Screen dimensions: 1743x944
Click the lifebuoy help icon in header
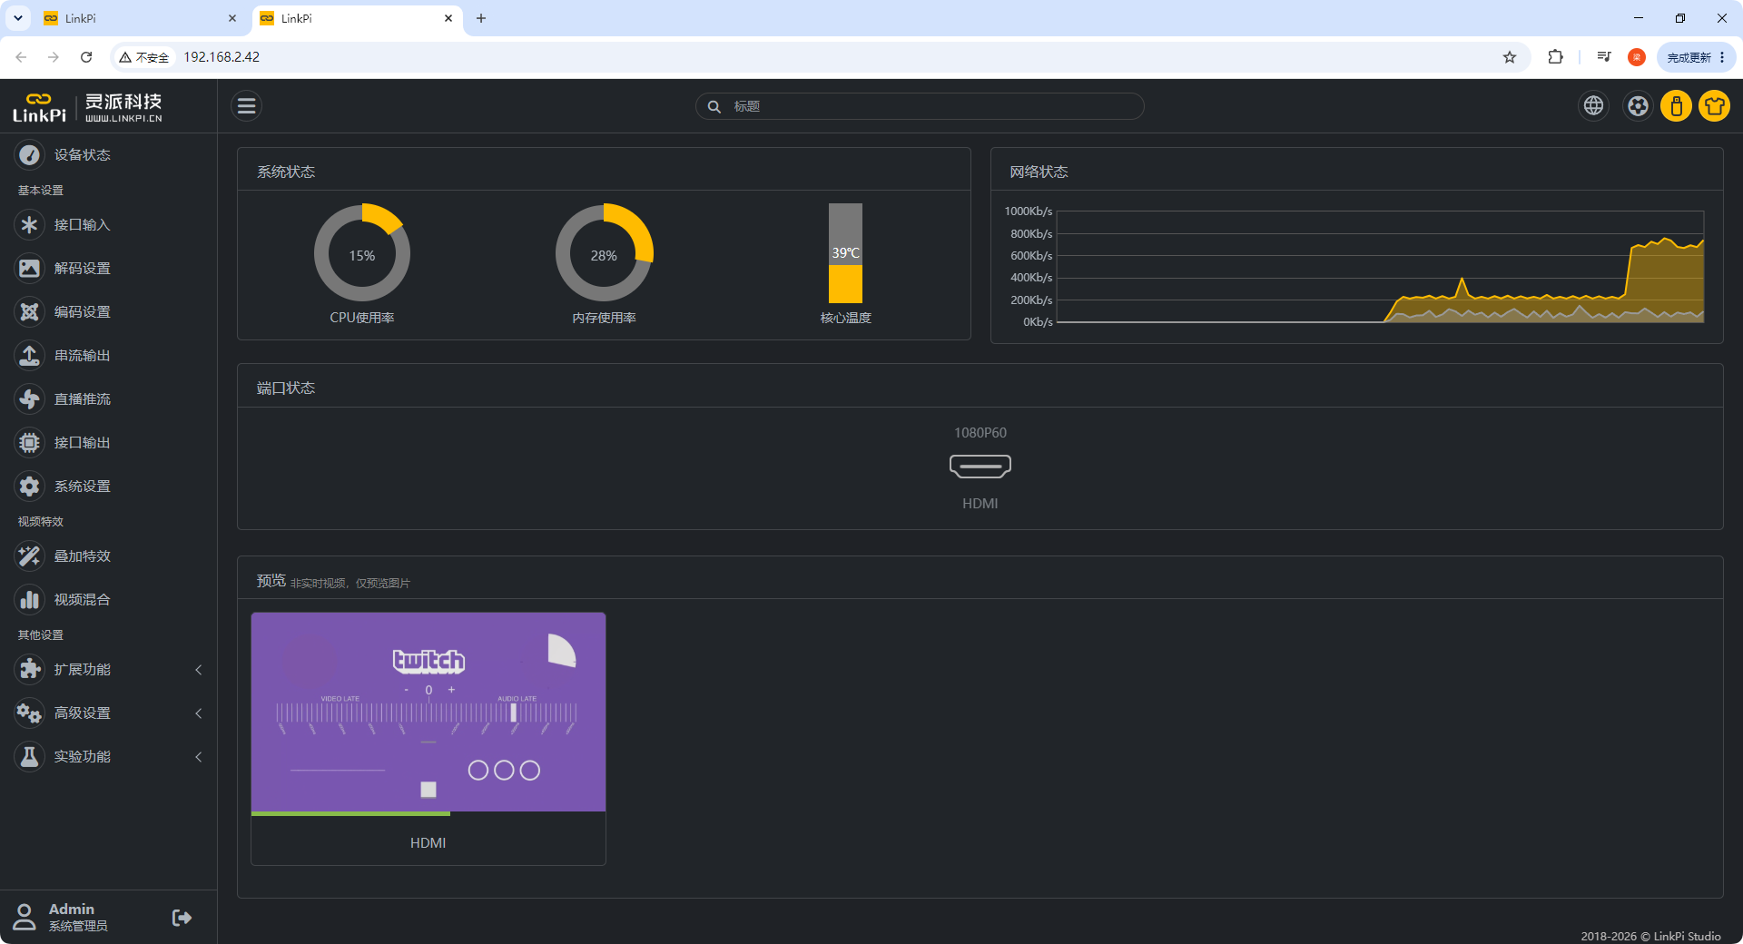point(1638,106)
